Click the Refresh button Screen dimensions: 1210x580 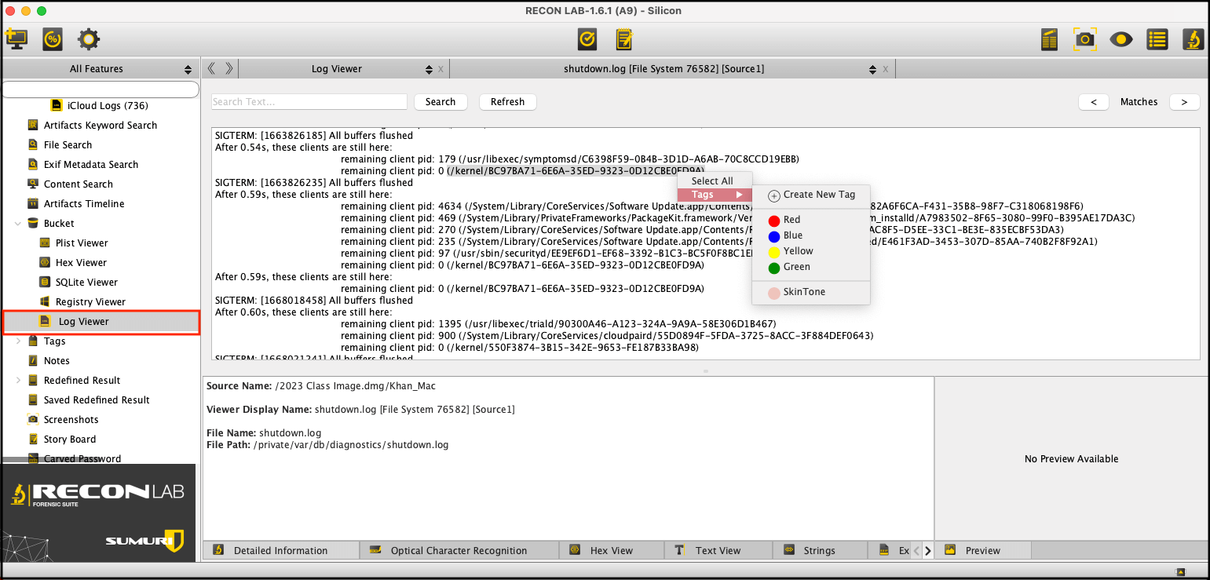pos(507,102)
